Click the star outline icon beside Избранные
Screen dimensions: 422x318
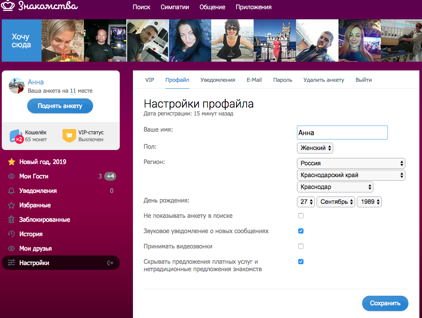pyautogui.click(x=11, y=206)
